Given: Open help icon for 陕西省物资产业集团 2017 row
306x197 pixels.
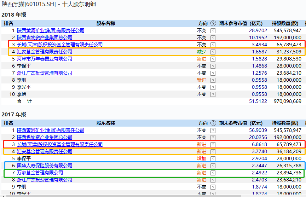Looking at the screenshot, I should (x=213, y=138).
